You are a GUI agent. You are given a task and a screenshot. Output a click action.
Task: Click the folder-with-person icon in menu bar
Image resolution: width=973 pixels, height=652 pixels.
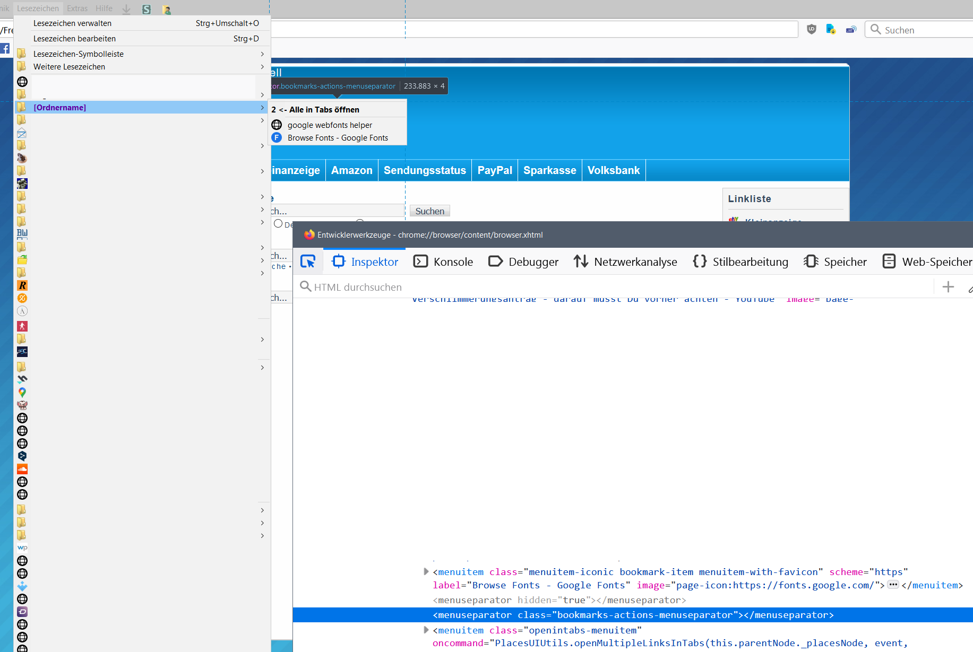coord(166,10)
